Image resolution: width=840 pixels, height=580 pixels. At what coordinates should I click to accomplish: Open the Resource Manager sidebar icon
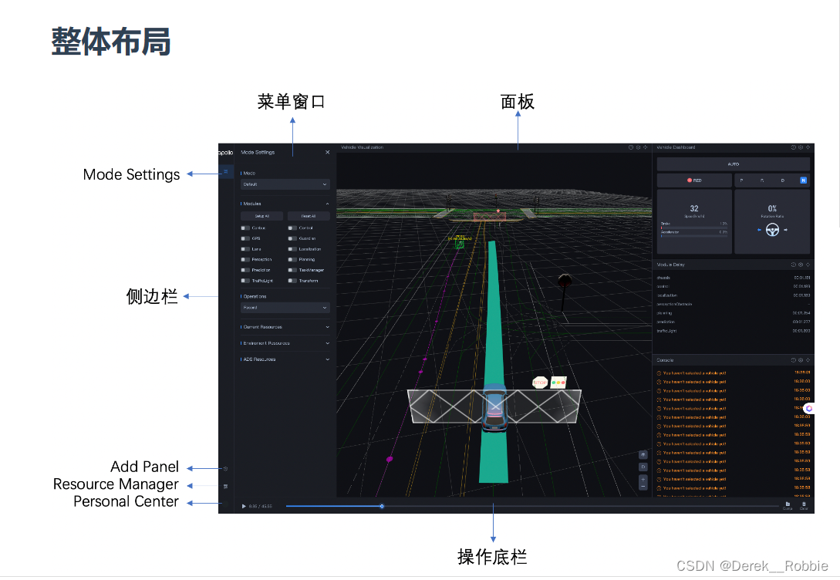[225, 486]
